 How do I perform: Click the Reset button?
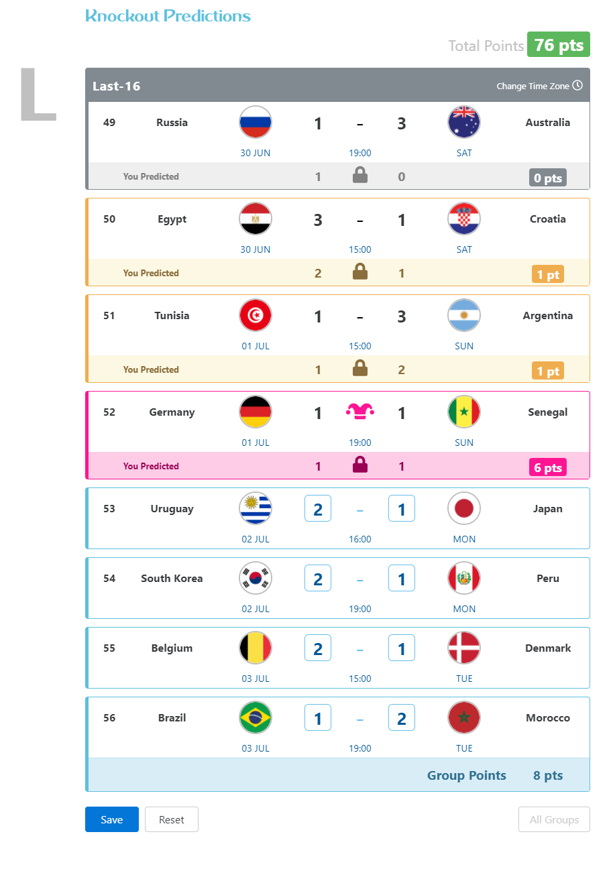pos(172,819)
